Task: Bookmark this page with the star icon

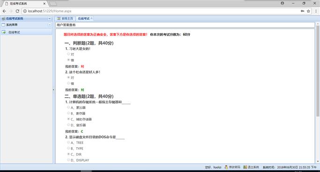Action: (308, 11)
